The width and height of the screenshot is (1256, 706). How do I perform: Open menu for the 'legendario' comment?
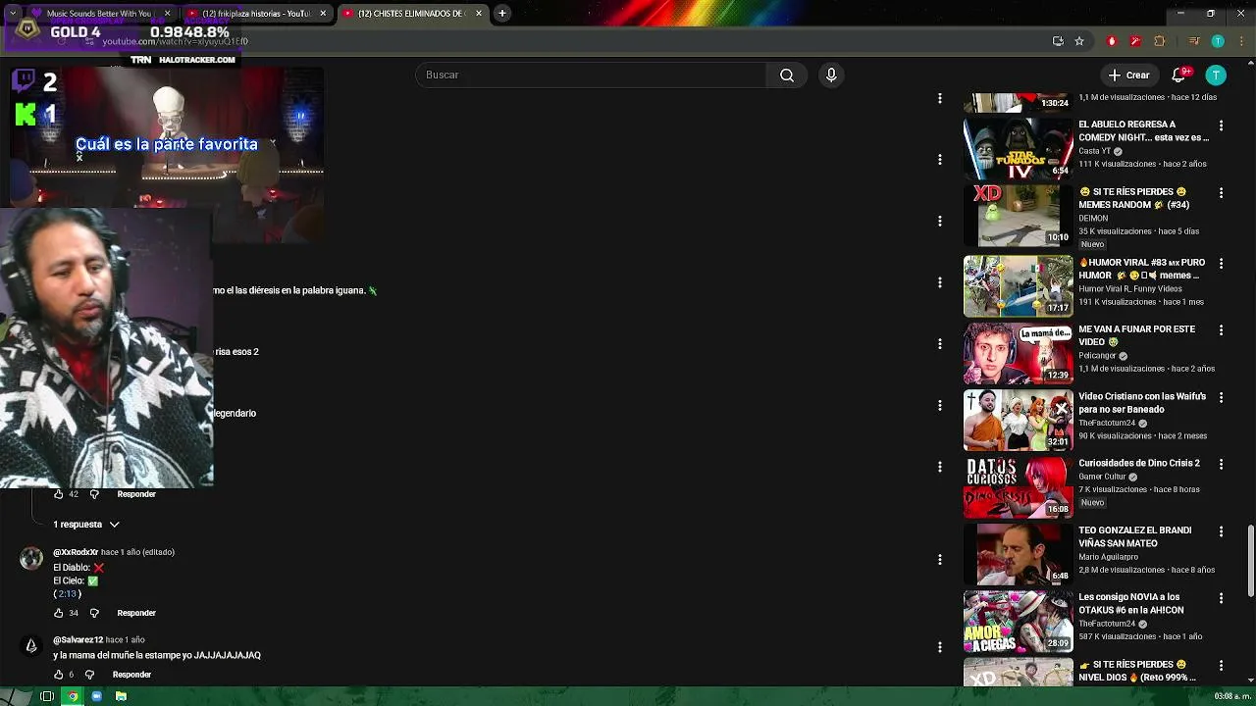tap(940, 405)
